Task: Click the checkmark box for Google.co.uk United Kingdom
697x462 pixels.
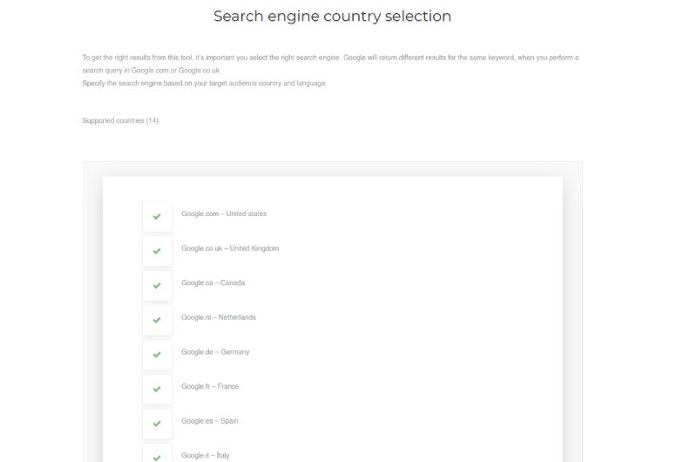Action: 157,251
